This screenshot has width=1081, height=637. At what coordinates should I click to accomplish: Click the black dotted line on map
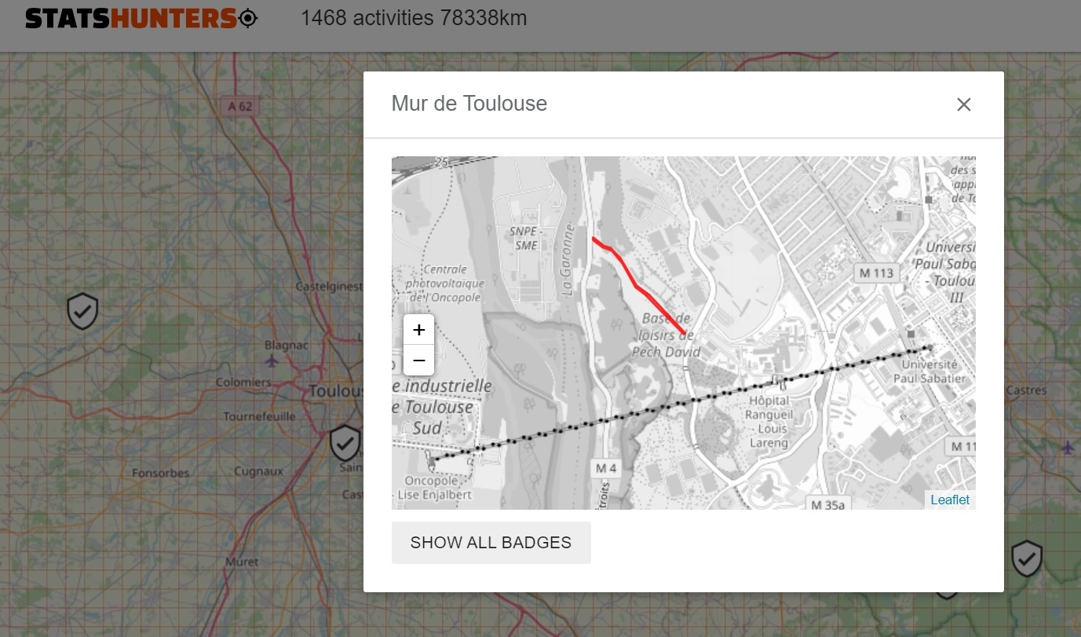[x=680, y=402]
